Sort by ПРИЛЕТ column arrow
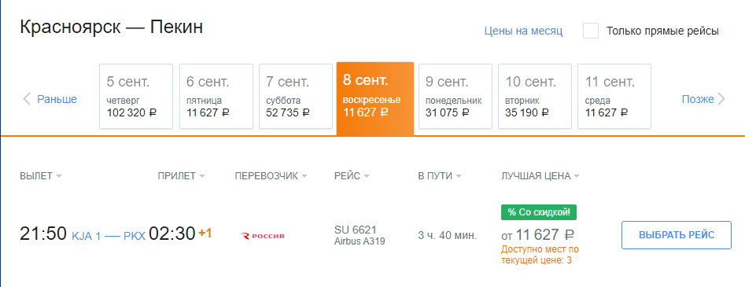Viewport: 745px width, 287px height. [202, 176]
